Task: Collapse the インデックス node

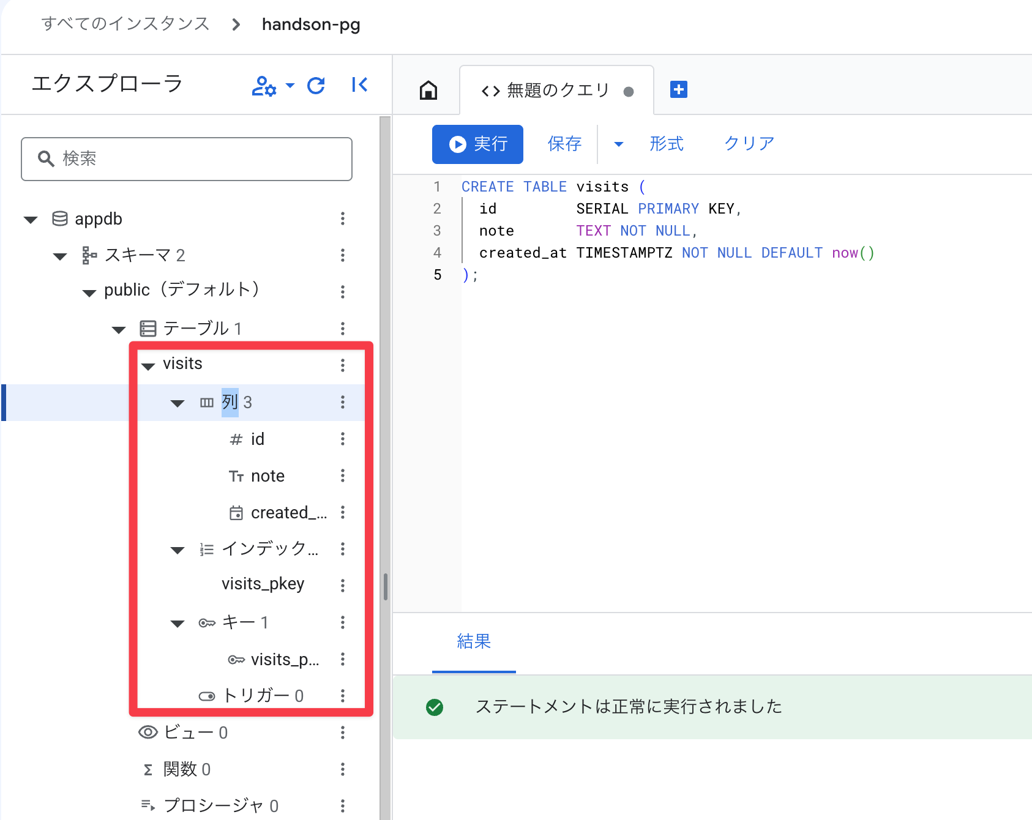Action: coord(178,550)
